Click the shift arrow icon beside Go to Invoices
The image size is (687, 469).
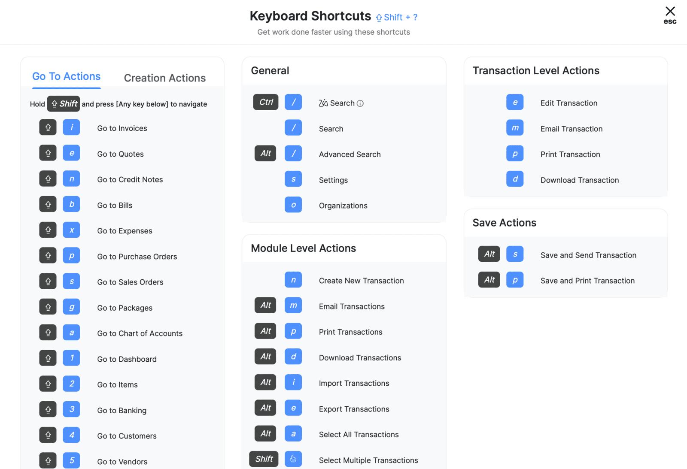tap(48, 127)
